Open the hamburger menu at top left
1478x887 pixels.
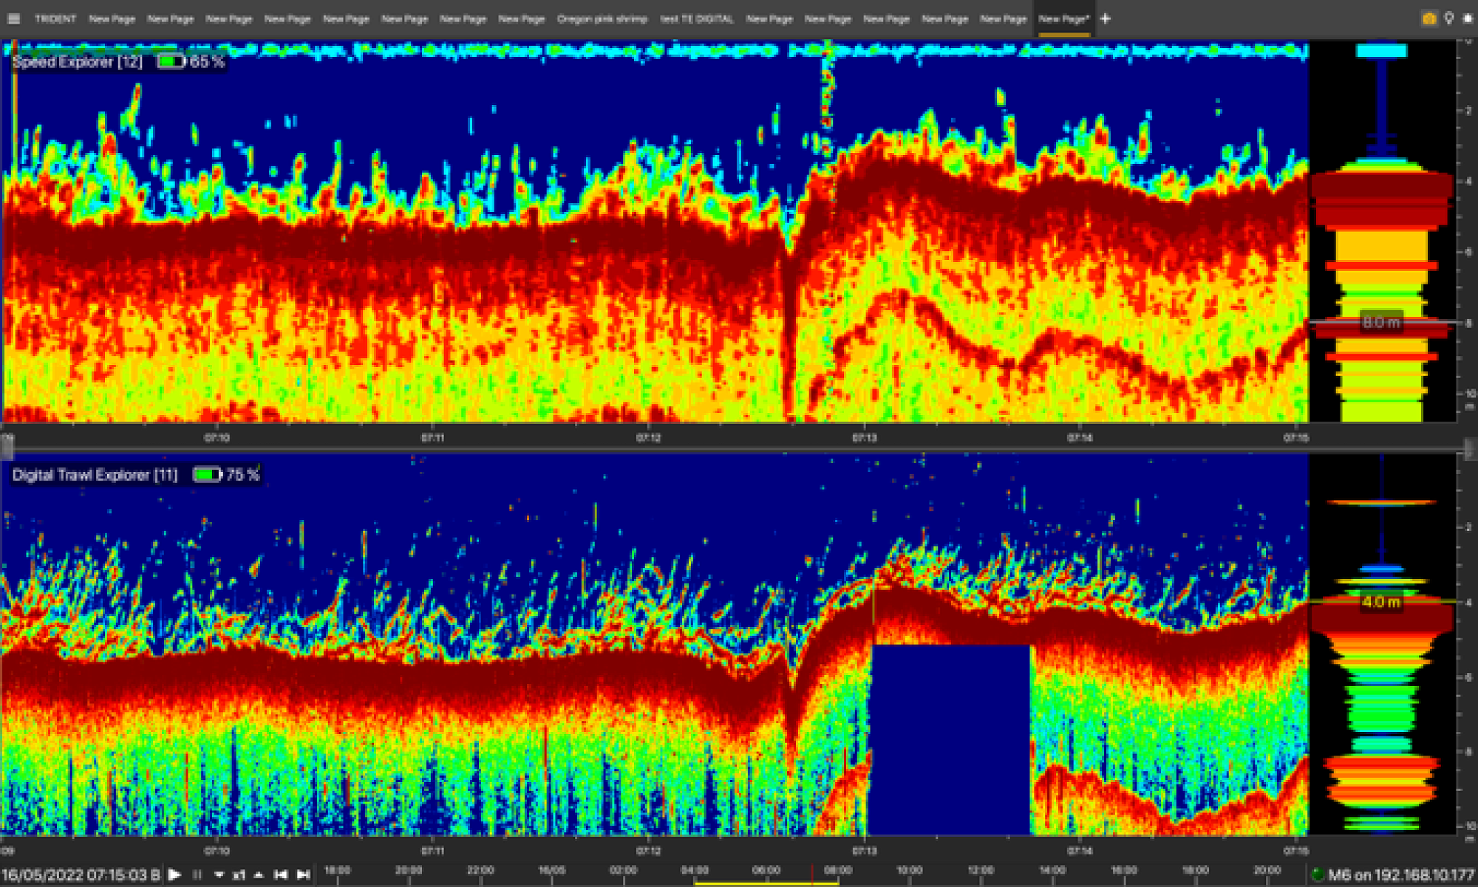(13, 18)
